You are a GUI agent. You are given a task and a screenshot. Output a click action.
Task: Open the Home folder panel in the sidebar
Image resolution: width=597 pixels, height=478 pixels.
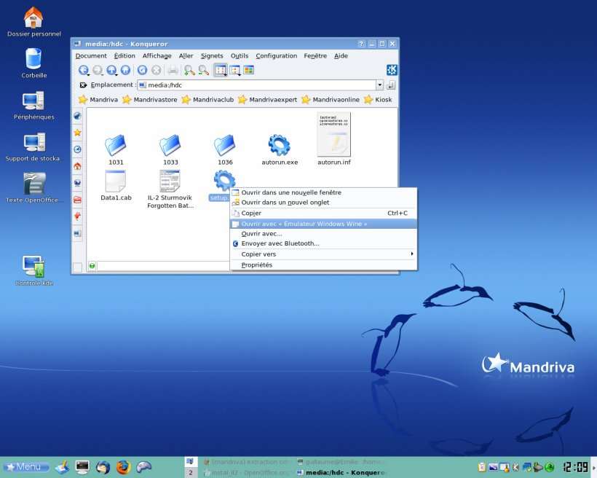pos(77,166)
